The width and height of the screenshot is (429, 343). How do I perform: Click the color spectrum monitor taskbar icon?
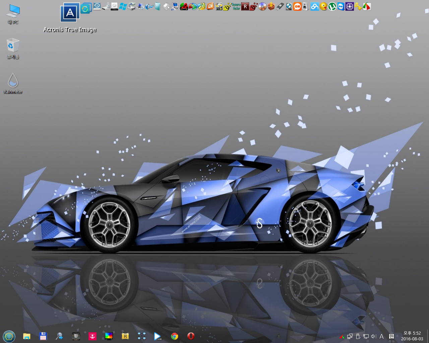pos(109,336)
